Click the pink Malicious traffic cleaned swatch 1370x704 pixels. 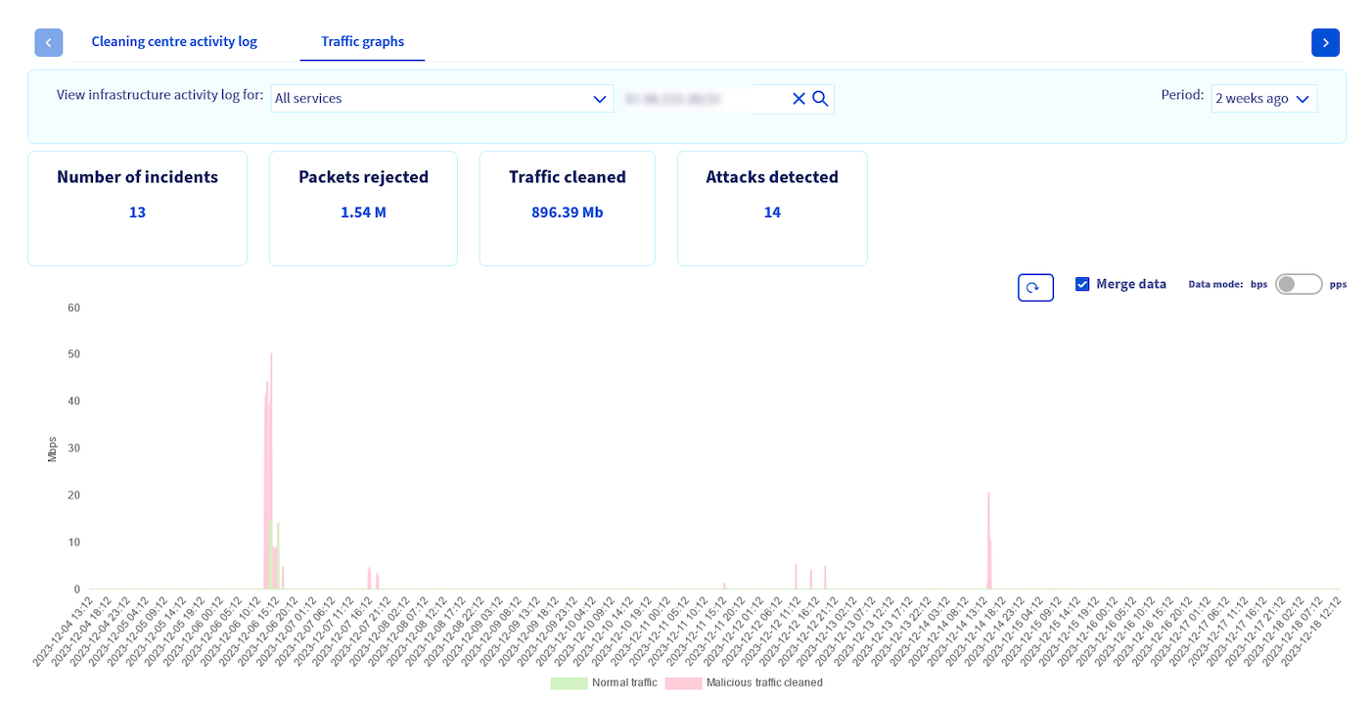682,682
